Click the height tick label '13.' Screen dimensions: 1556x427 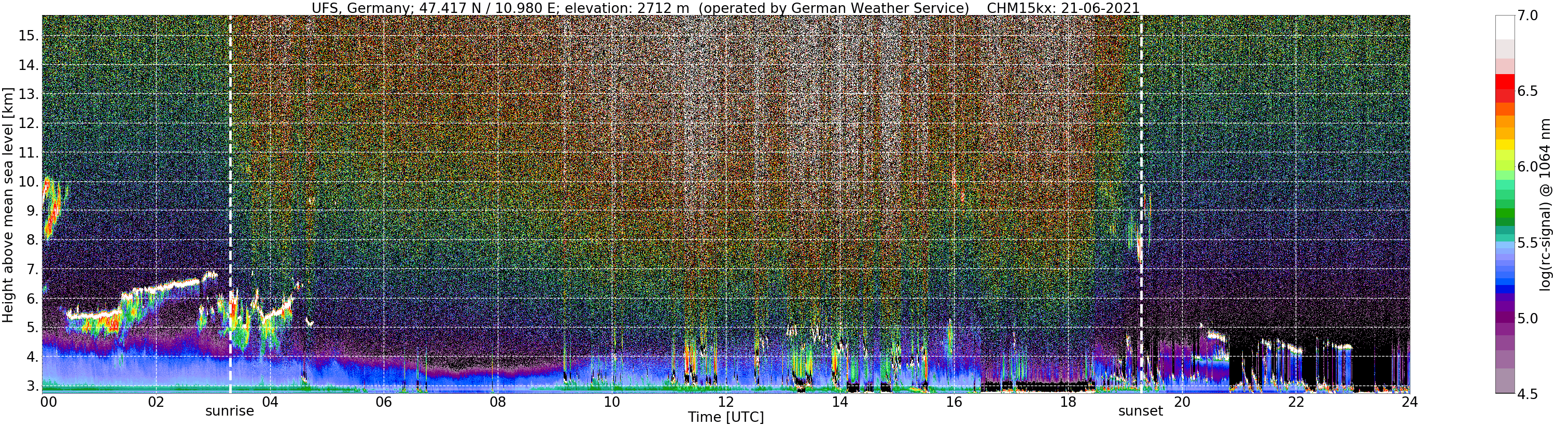pos(29,94)
